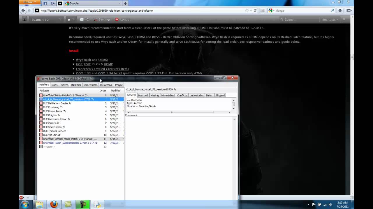The width and height of the screenshot is (373, 209).
Task: Reload the page
Action: click(255, 10)
